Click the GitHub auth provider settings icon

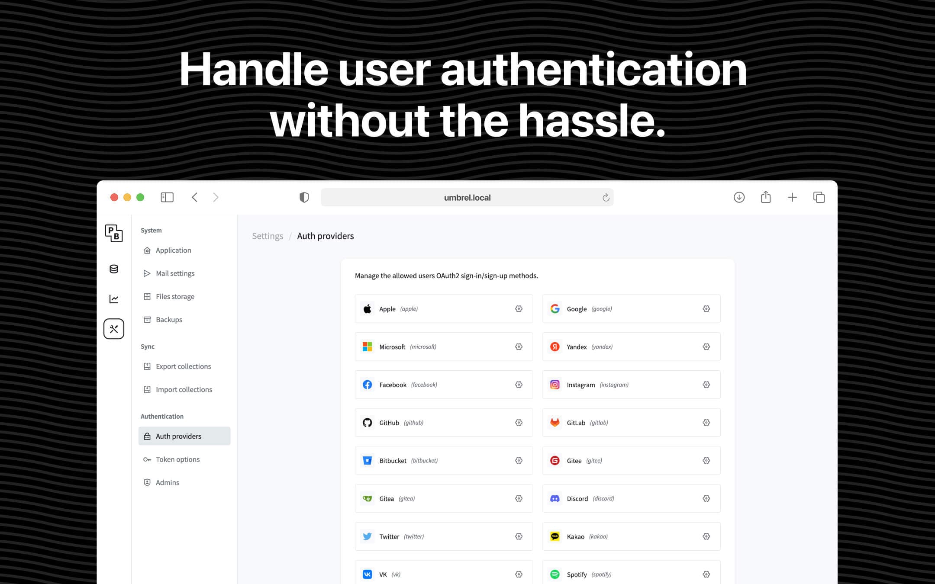(x=518, y=422)
